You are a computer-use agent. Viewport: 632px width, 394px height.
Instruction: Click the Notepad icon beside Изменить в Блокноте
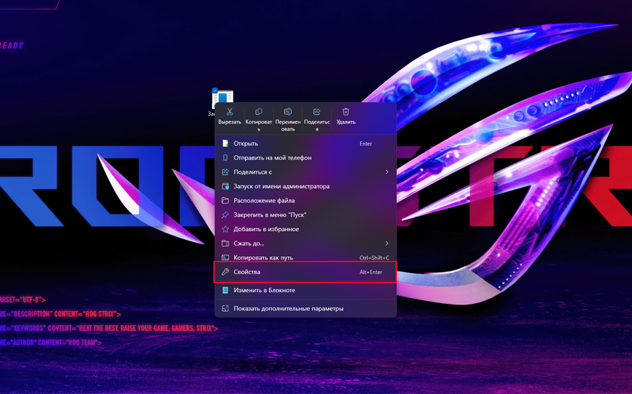tap(226, 290)
